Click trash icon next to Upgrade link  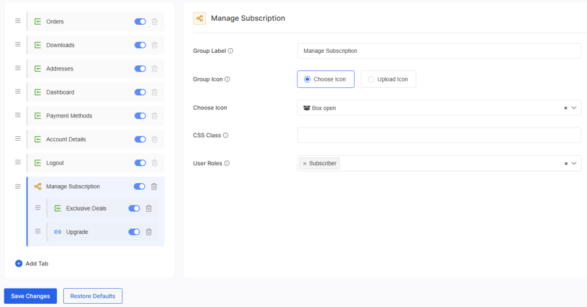(149, 232)
